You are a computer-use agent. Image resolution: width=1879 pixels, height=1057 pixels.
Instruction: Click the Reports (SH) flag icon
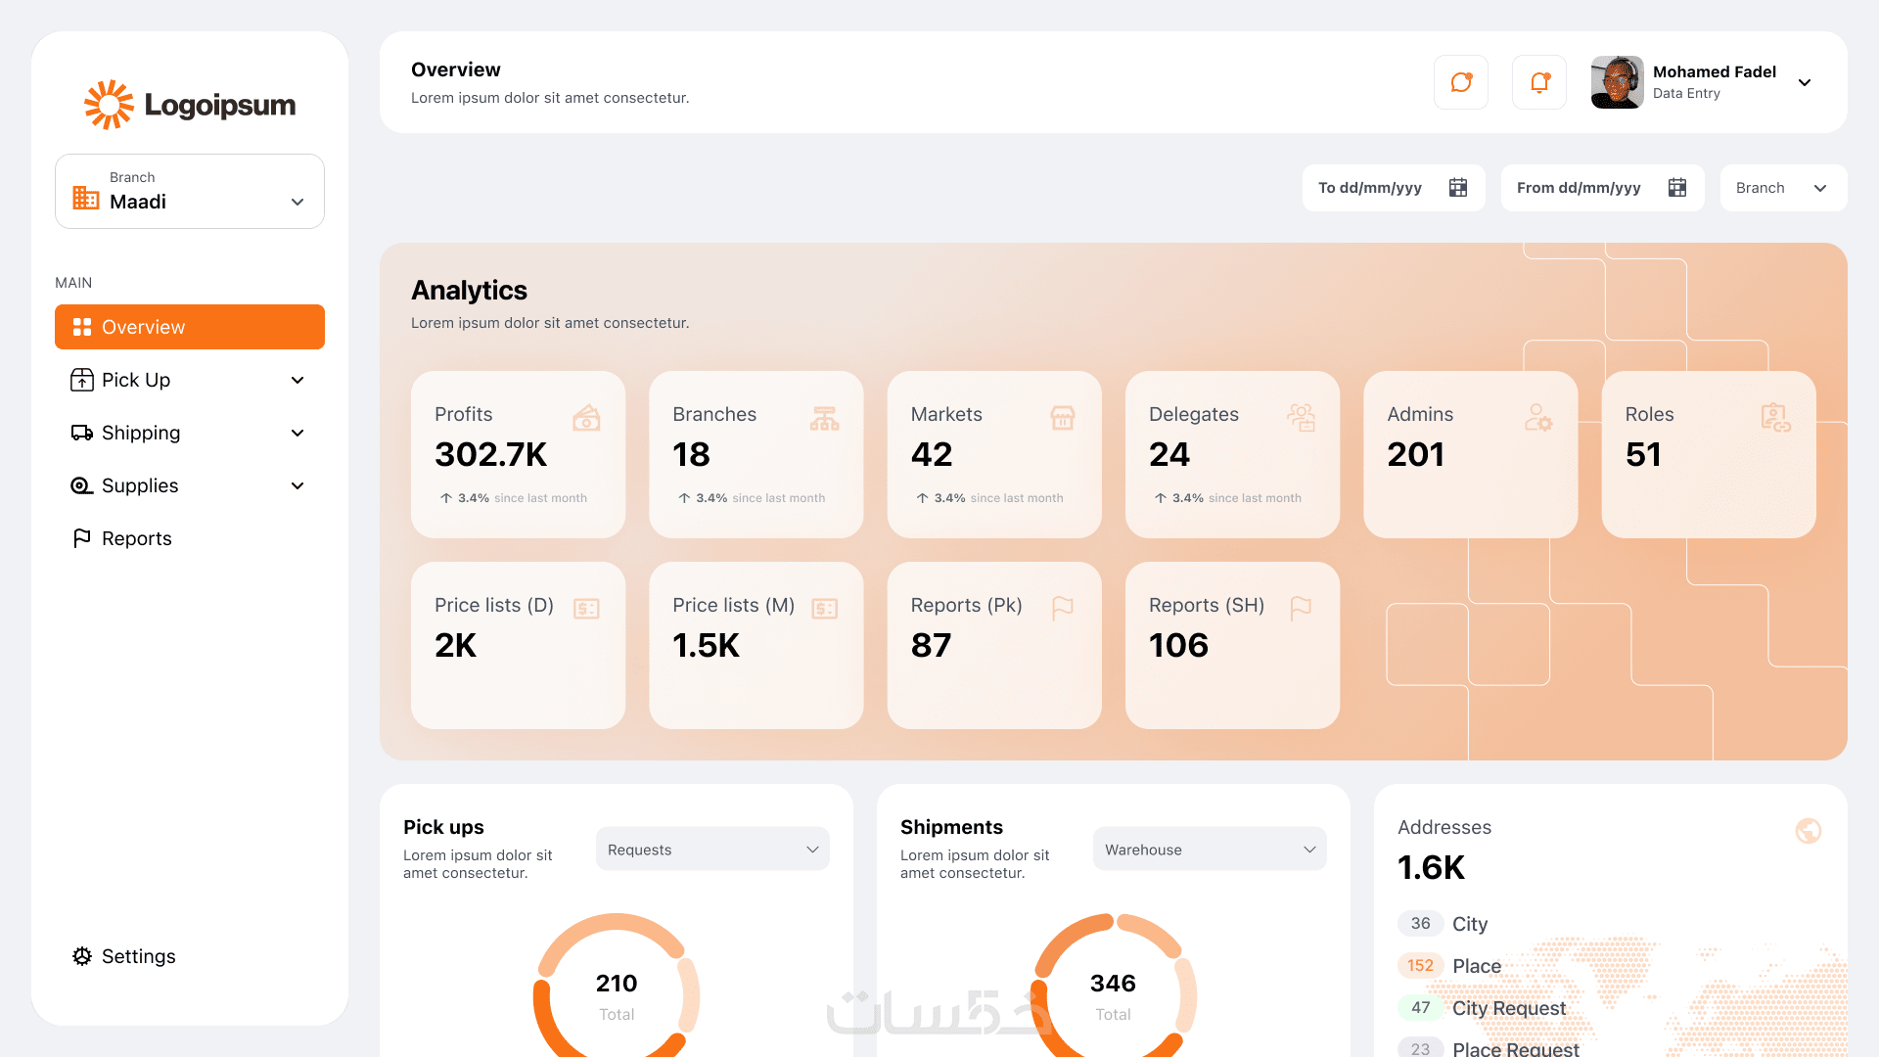click(x=1300, y=608)
